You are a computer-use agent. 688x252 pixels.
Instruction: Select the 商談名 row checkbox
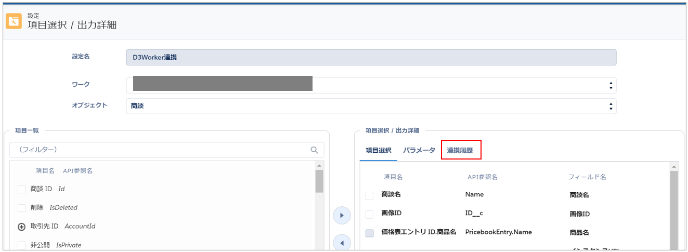pos(369,196)
